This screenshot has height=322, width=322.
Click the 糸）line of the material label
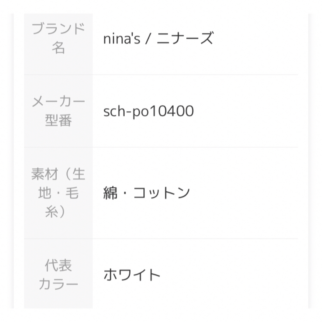coord(55,212)
